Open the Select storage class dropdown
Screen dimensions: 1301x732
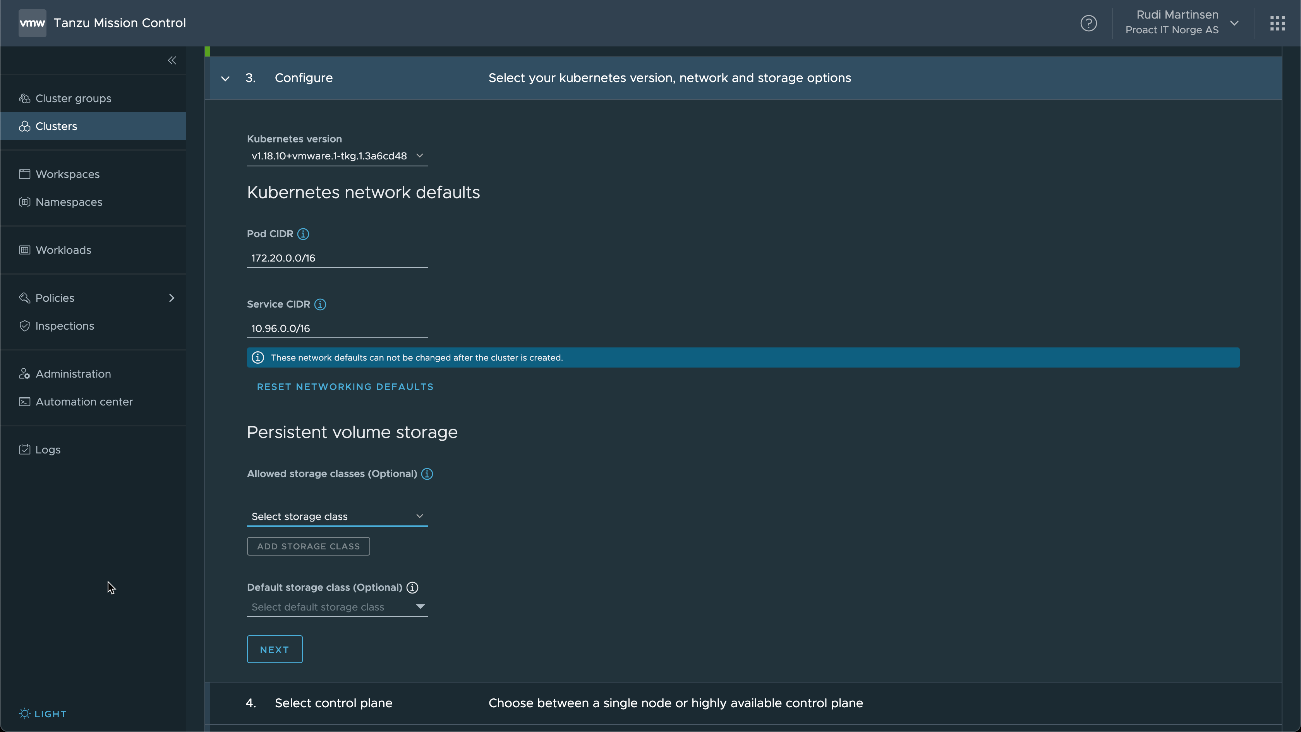point(337,516)
